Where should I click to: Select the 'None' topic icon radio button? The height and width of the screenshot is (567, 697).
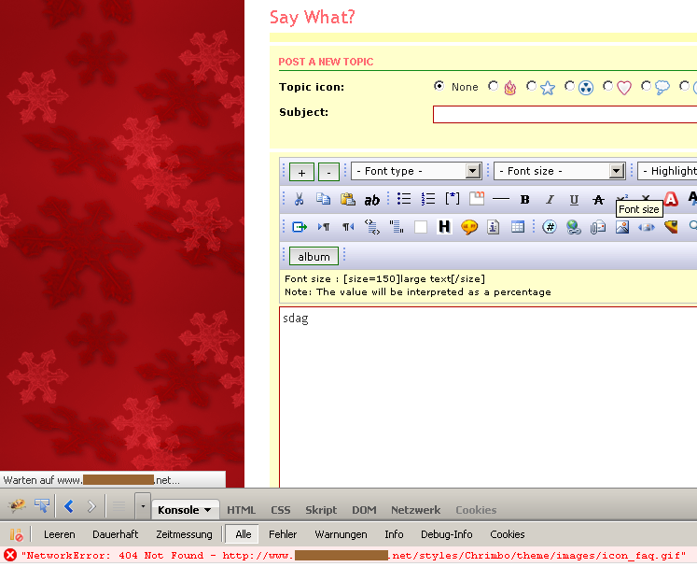[439, 87]
